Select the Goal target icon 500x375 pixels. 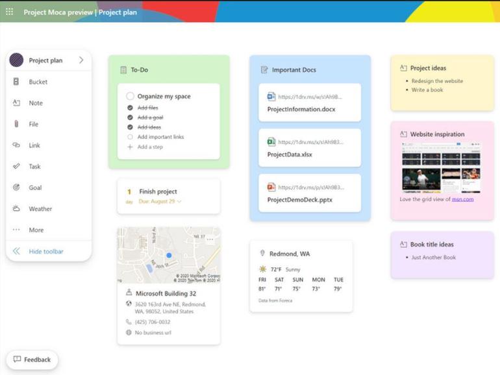[x=16, y=187]
